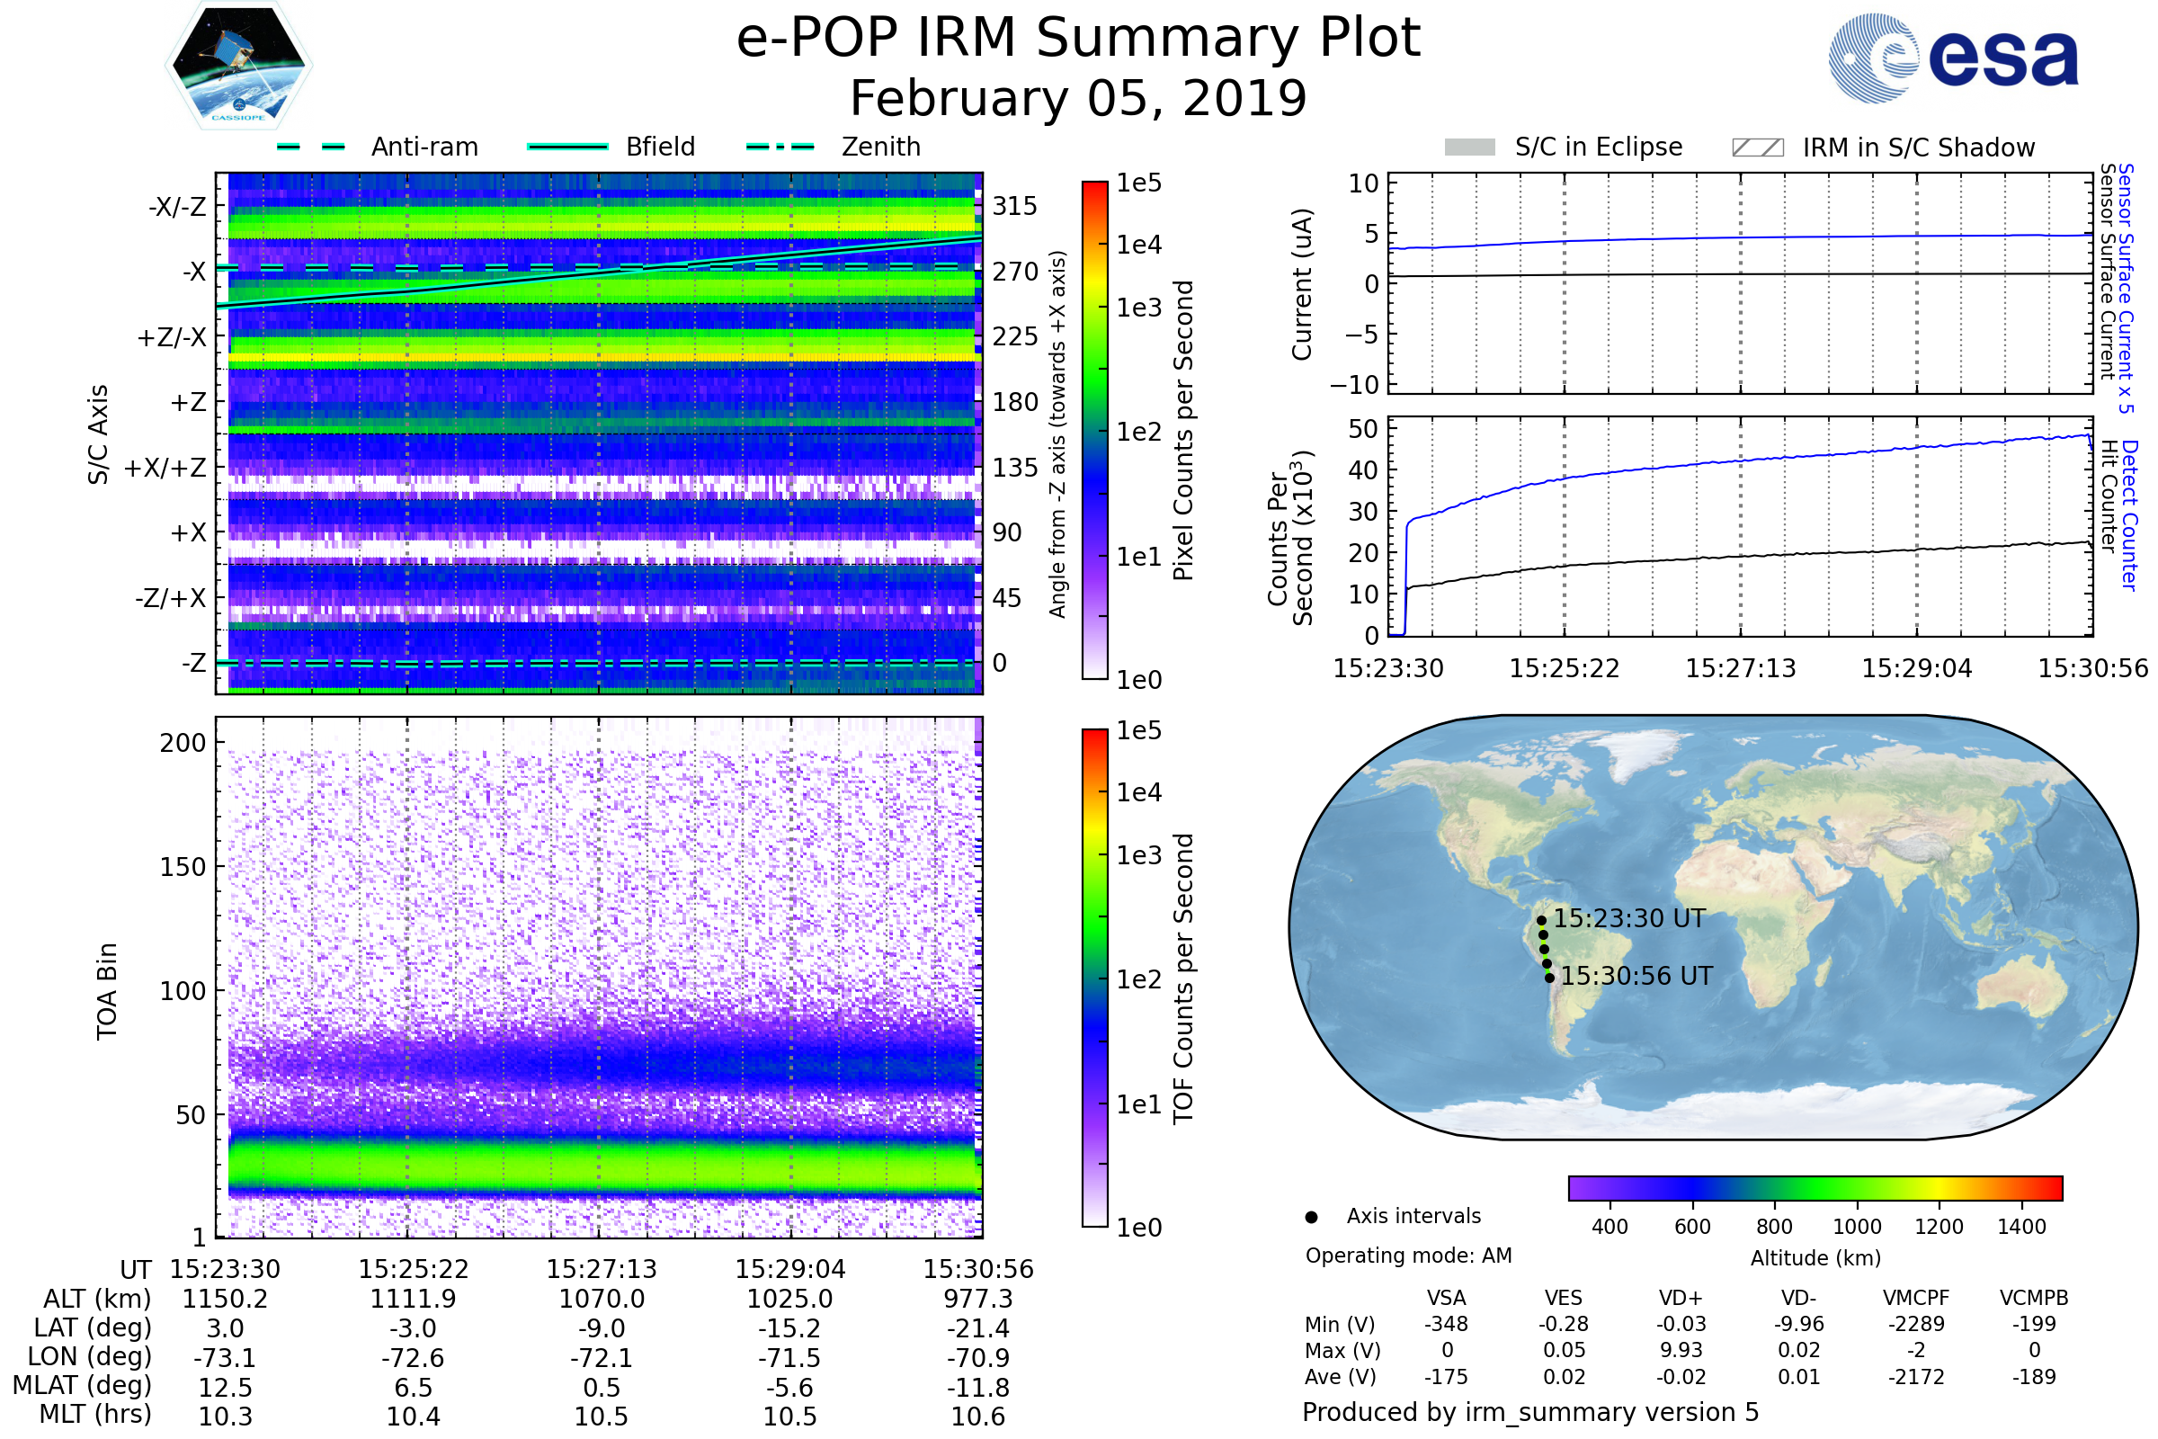Click the VMCPF column header
The width and height of the screenshot is (2158, 1439).
(1916, 1299)
